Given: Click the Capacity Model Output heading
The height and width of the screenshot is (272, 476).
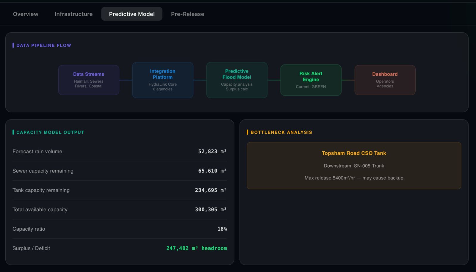Looking at the screenshot, I should (x=50, y=132).
